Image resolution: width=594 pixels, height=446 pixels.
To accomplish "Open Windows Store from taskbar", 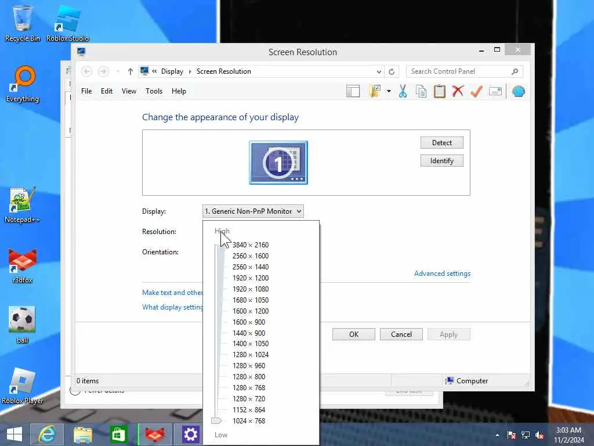I will pos(118,434).
